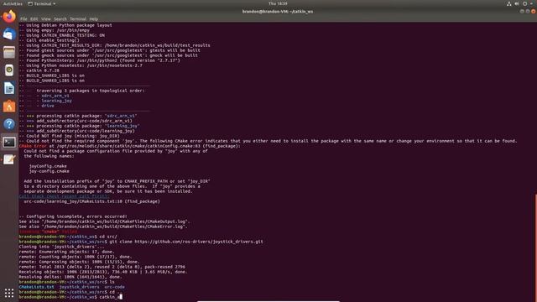Screen dimensions: 537x302
Task: Click 'joyConfig.cmake' line
Action: click(x=48, y=166)
